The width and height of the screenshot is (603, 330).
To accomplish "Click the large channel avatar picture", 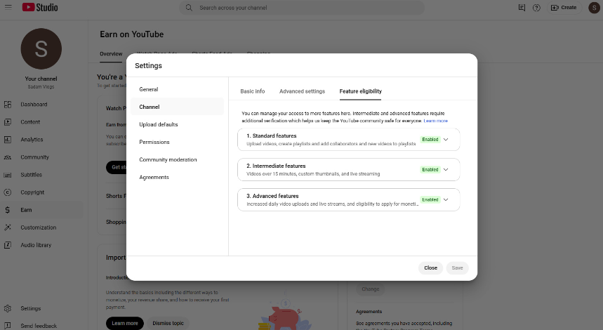I will coord(41,49).
